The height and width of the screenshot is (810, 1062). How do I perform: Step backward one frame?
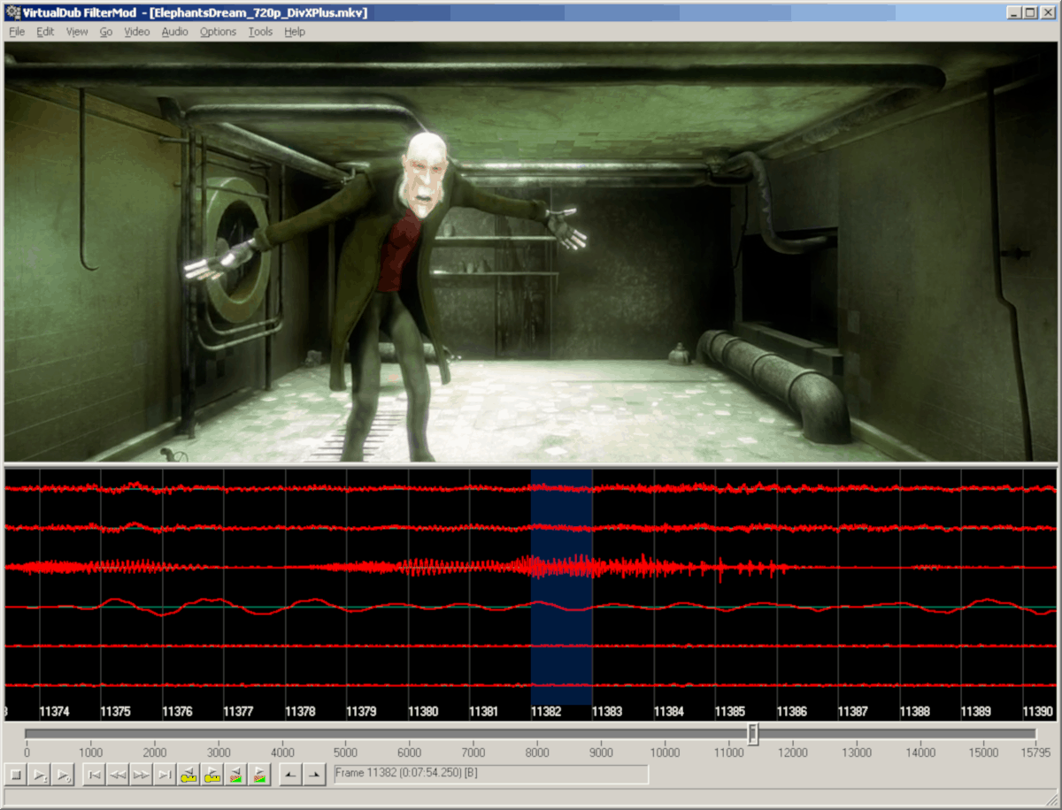[117, 776]
